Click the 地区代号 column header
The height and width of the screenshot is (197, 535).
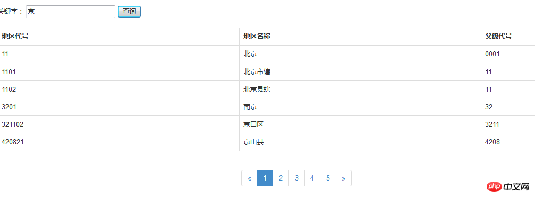click(x=120, y=37)
